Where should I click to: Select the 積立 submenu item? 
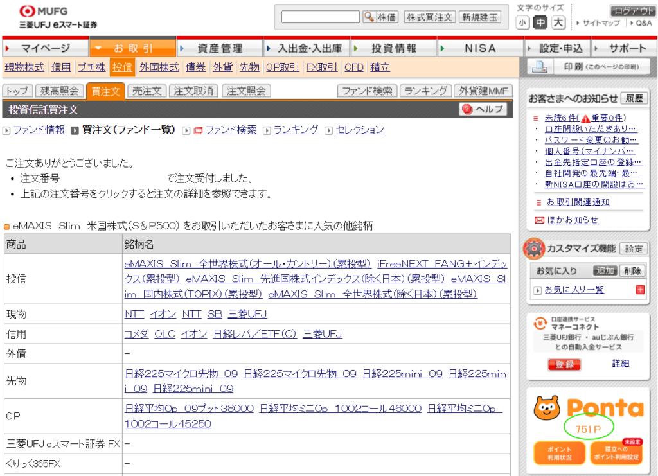click(x=380, y=67)
